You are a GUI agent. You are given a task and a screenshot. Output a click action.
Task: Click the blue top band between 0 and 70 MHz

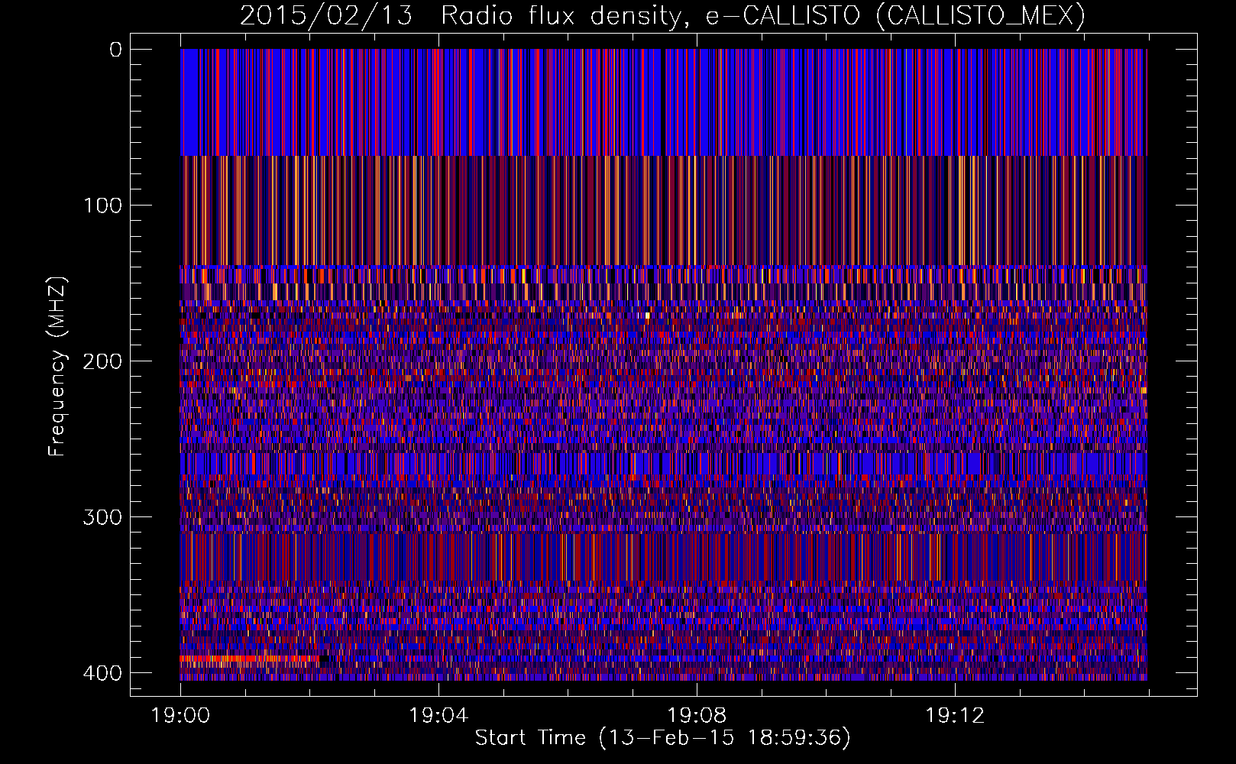coord(663,102)
